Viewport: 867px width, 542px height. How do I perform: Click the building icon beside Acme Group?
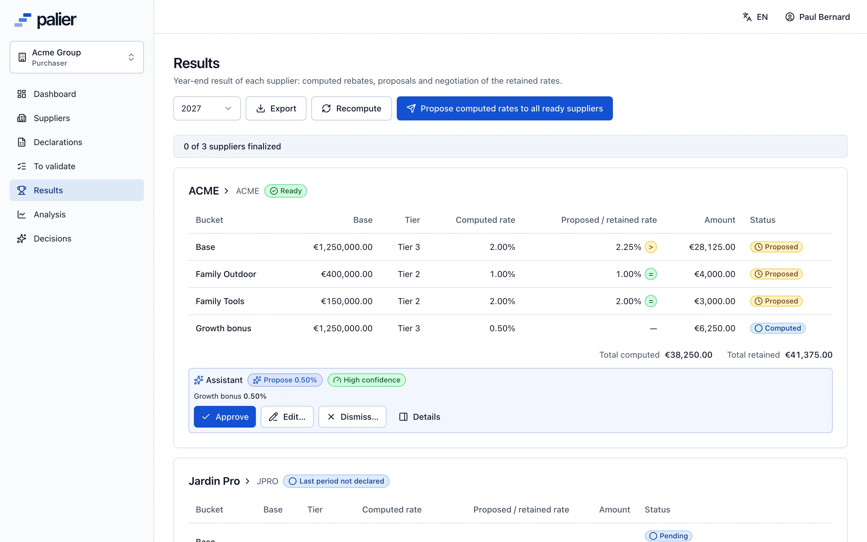pos(22,57)
